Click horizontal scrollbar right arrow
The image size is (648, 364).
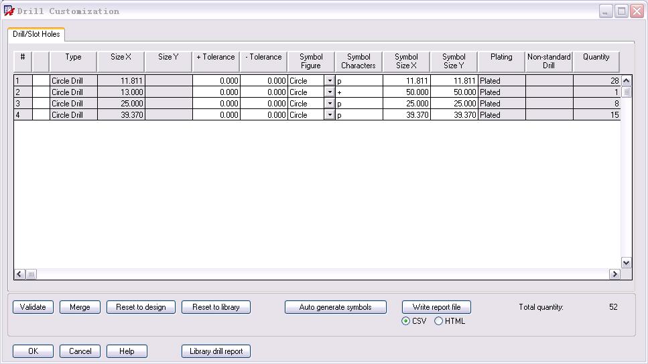tap(614, 274)
